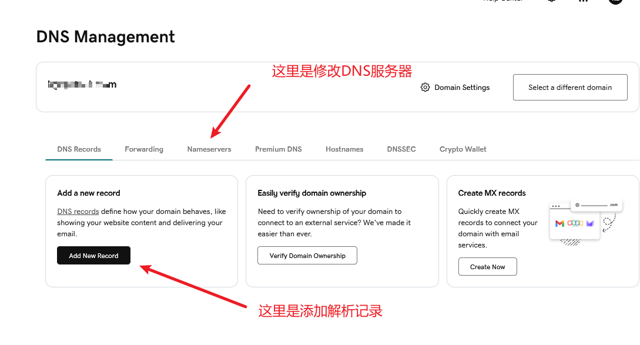Select the Hostnames tab
The image size is (640, 345).
click(x=344, y=149)
